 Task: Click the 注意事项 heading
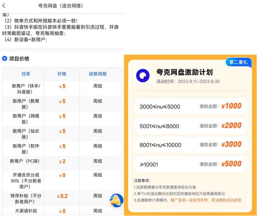click(x=142, y=180)
